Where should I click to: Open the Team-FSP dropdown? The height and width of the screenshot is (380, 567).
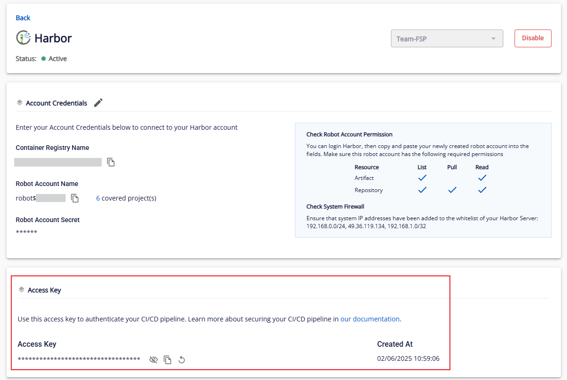(447, 38)
